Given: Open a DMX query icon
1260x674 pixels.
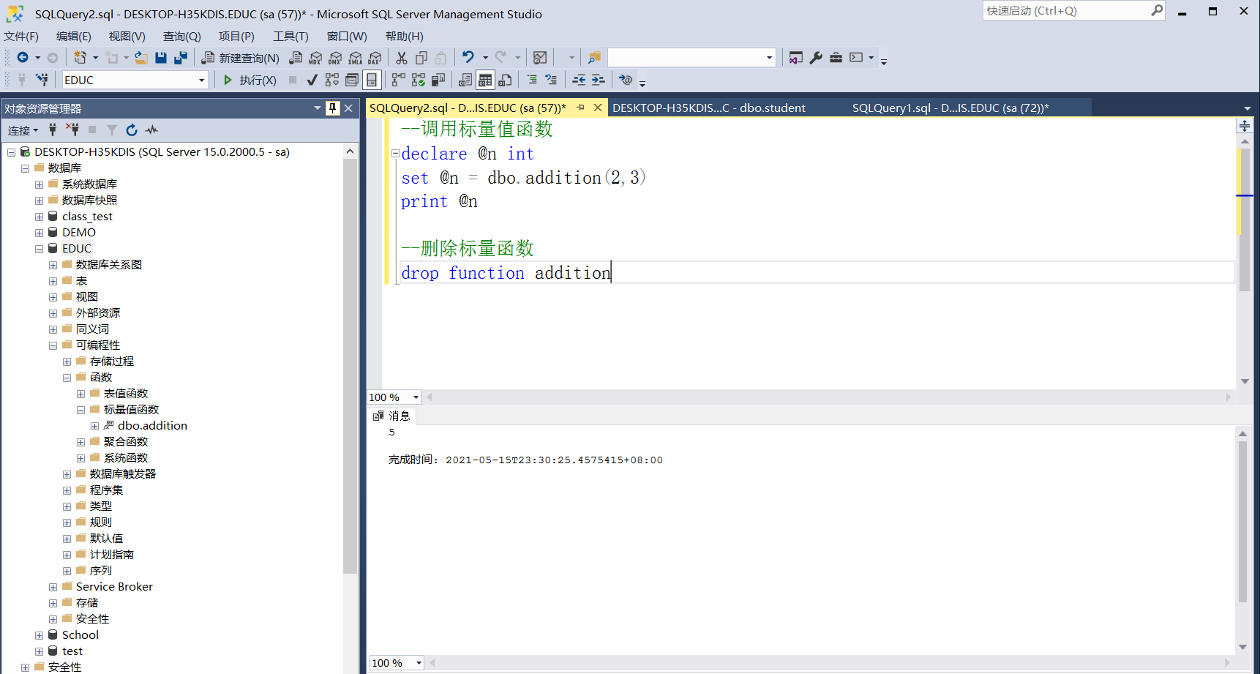Looking at the screenshot, I should click(335, 58).
